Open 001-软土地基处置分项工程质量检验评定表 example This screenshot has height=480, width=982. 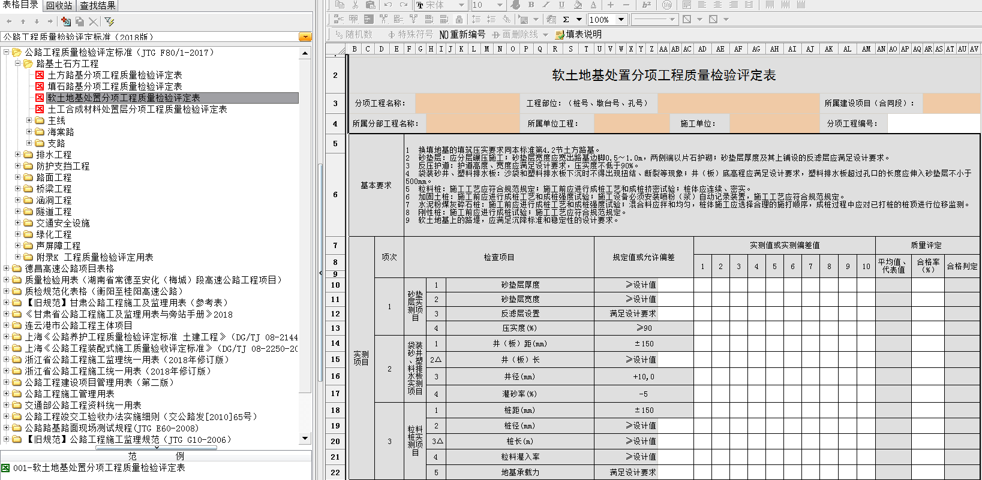point(99,468)
